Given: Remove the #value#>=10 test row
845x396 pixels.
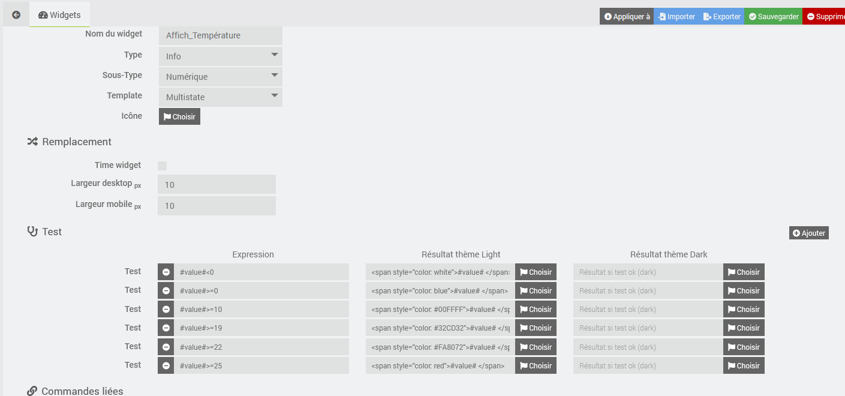Looking at the screenshot, I should point(166,309).
